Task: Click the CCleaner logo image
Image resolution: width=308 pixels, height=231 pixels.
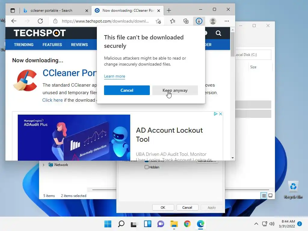Action: point(25,80)
